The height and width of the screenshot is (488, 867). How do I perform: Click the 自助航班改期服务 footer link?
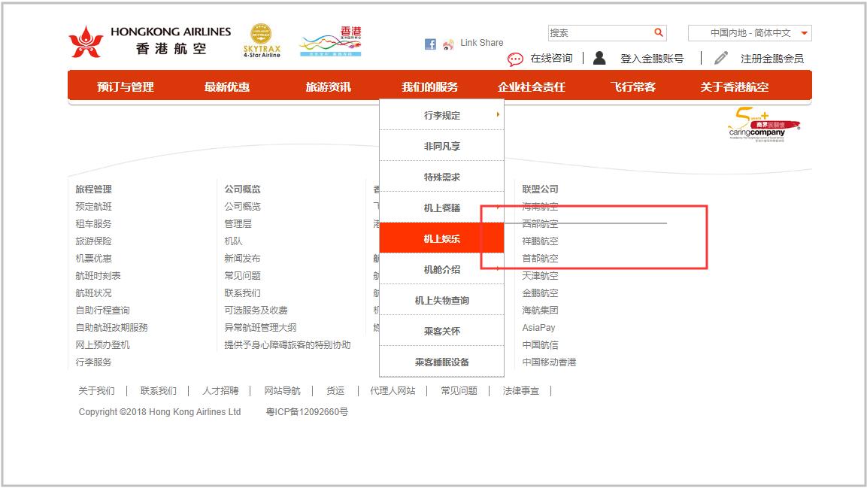(112, 327)
